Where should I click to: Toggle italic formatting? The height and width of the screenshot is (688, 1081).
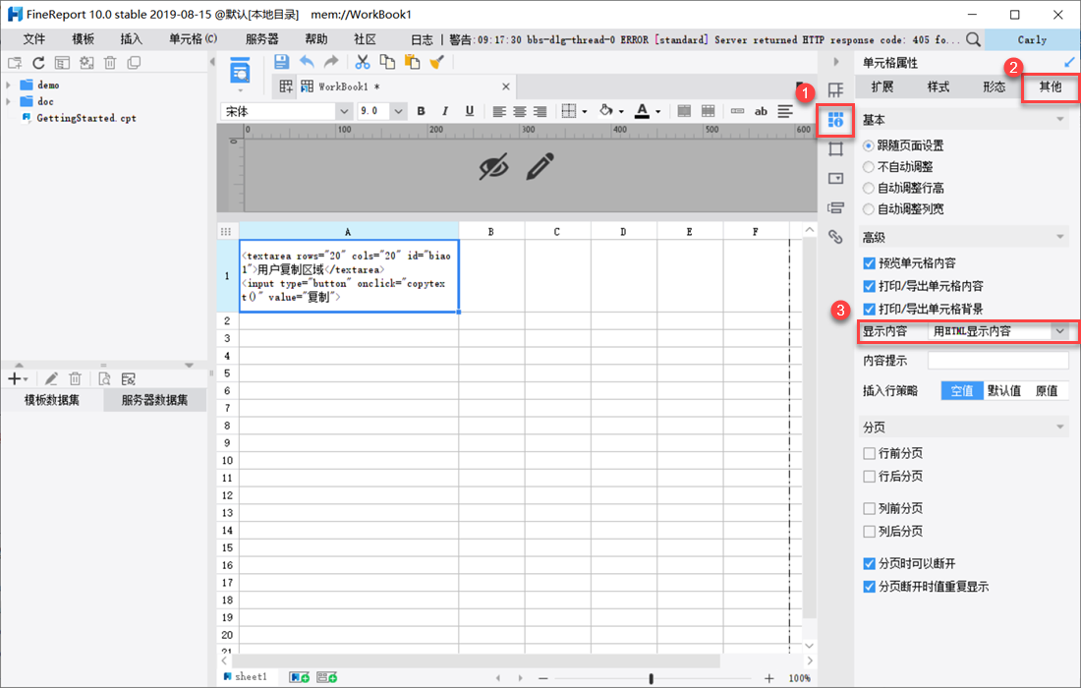445,111
